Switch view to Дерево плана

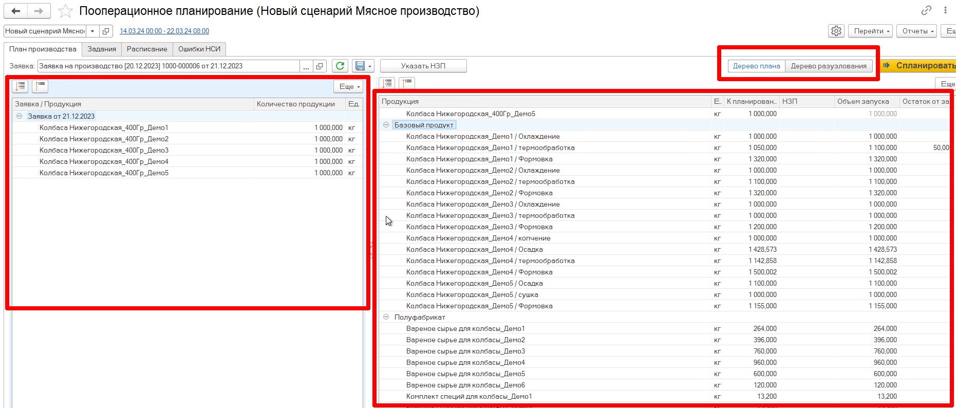[x=756, y=66]
